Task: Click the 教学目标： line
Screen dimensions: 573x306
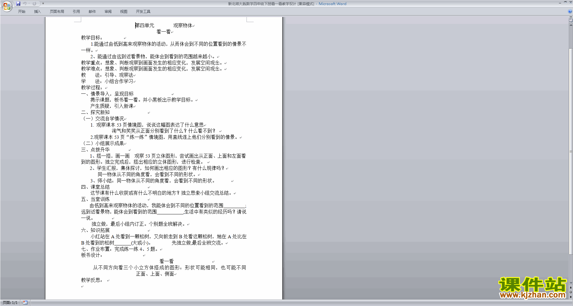Action: click(92, 38)
